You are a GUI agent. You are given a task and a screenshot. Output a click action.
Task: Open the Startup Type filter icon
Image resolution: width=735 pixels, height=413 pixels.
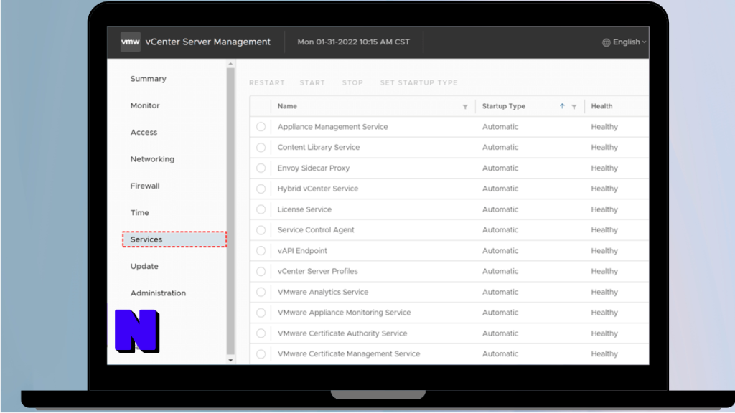(x=574, y=107)
